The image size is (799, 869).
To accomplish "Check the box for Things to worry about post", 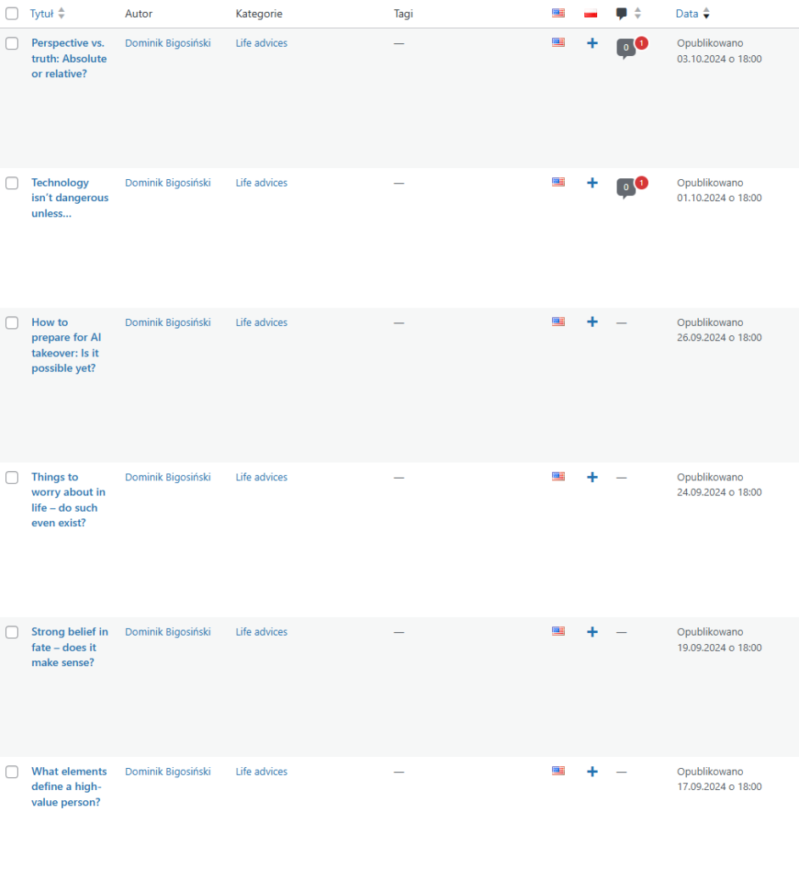I will tap(12, 478).
